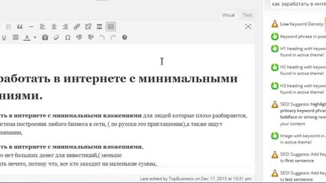
Task: Click warning icon beside first sentence suggestion
Action: 275,155
